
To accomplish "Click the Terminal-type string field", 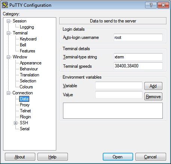I will (138, 57).
